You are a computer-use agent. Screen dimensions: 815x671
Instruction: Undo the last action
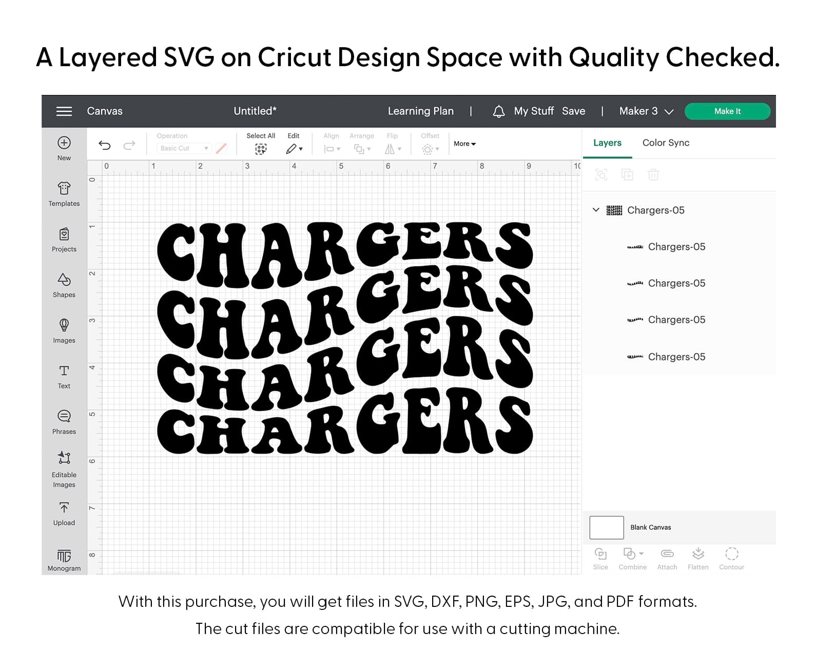105,145
